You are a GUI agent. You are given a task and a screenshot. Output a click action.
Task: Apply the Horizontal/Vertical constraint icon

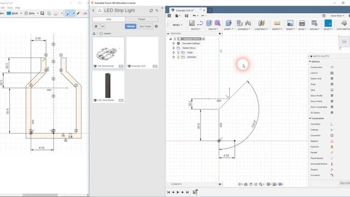click(x=332, y=164)
